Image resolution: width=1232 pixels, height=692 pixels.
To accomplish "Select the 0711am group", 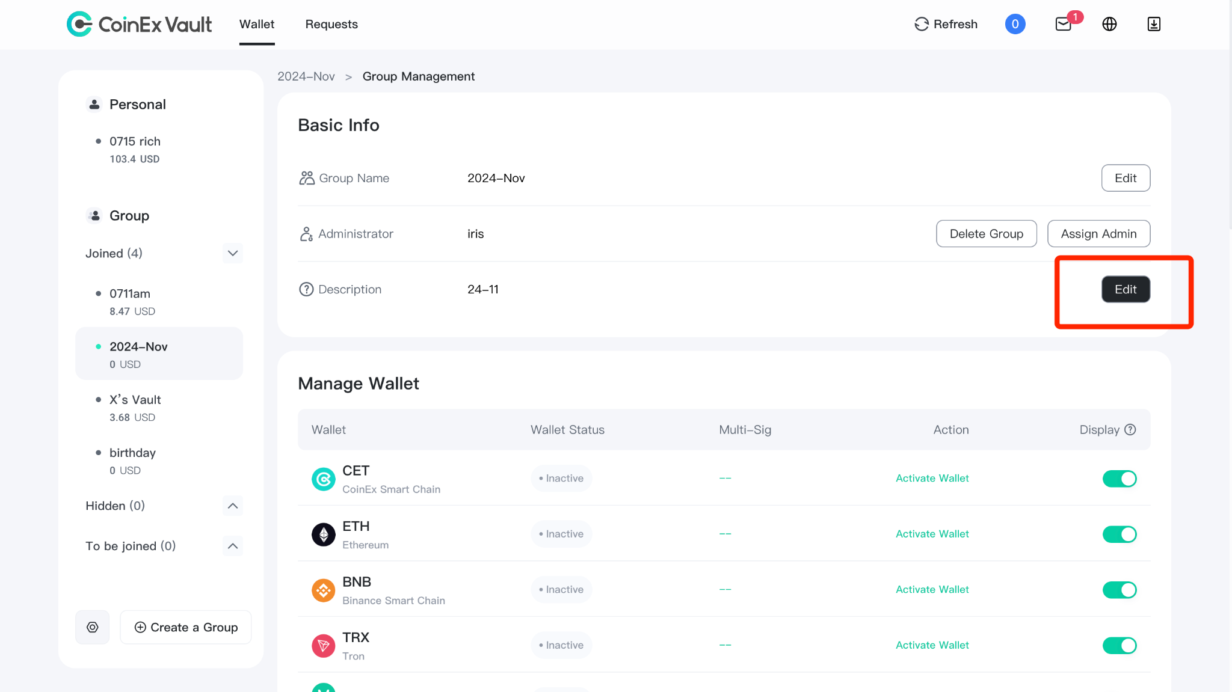I will (x=159, y=302).
